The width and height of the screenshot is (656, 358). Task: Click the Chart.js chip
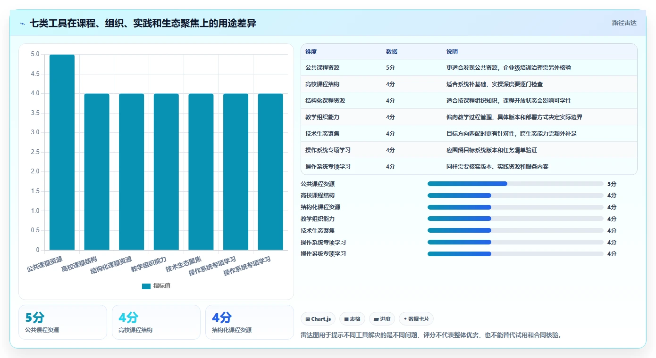(318, 319)
